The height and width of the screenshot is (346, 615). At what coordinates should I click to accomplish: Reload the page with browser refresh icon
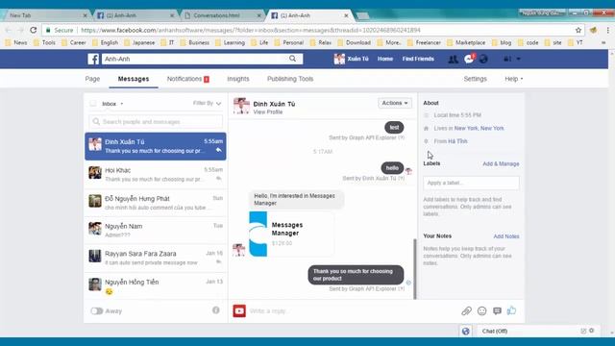[x=34, y=30]
